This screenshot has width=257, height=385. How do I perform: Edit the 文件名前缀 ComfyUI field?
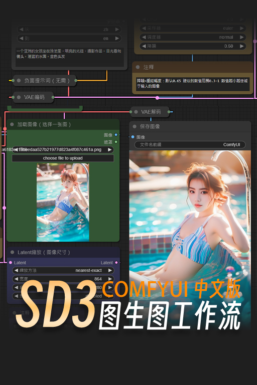pyautogui.click(x=190, y=144)
